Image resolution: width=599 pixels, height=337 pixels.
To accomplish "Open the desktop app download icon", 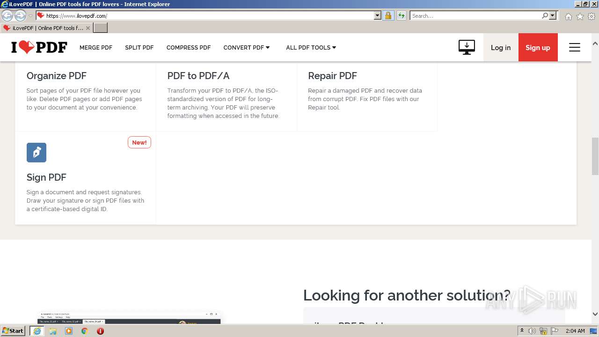I will click(467, 47).
